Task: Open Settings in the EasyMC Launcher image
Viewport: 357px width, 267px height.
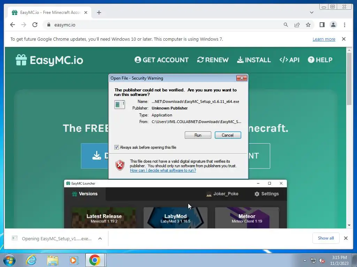Action: click(x=267, y=194)
